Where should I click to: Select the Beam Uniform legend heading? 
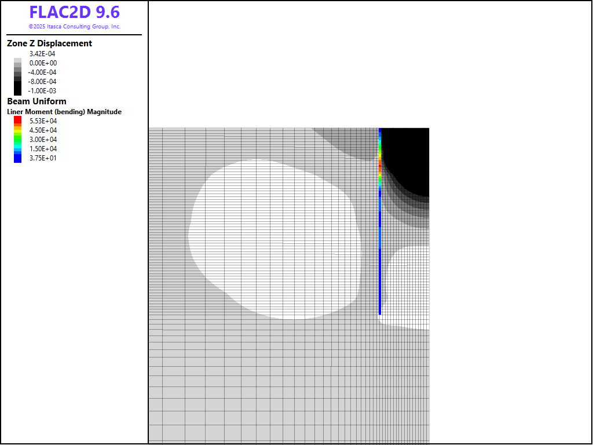(x=36, y=101)
